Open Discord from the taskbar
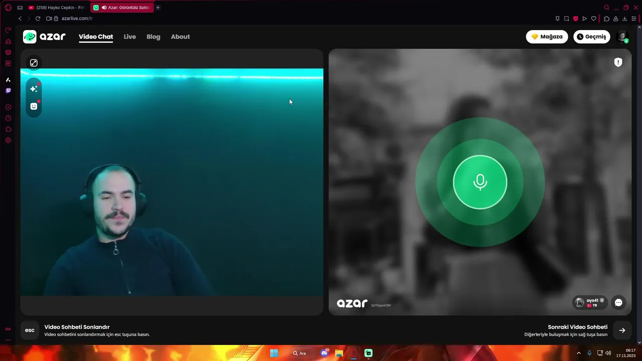This screenshot has width=642, height=361. point(325,353)
